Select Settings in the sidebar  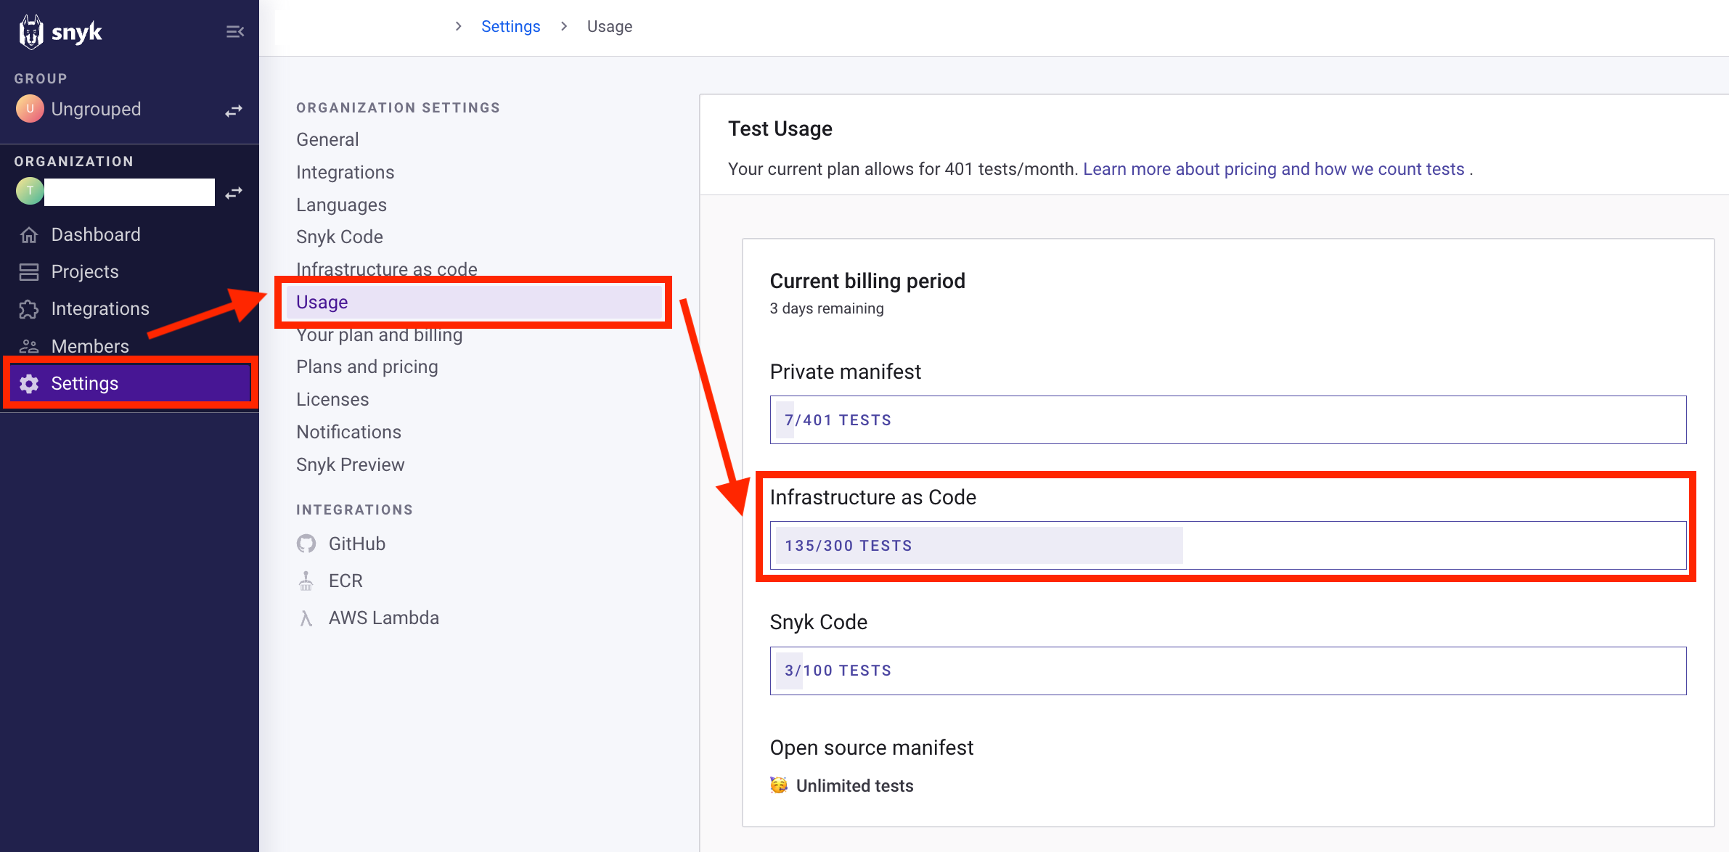(131, 383)
